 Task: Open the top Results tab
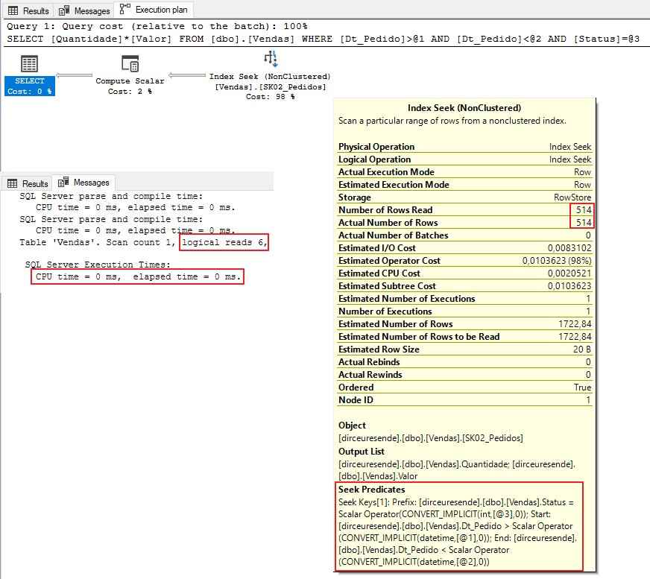28,10
